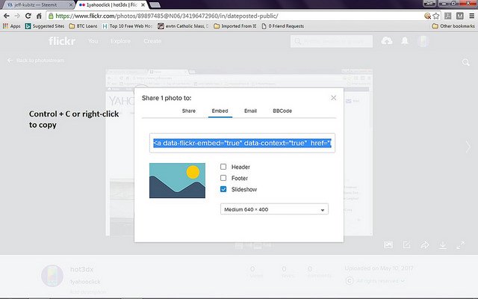
Task: Switch to the BBCode tab
Action: pyautogui.click(x=282, y=111)
